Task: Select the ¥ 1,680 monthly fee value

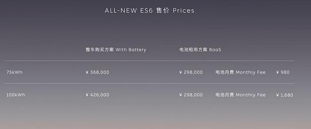Action: point(285,95)
